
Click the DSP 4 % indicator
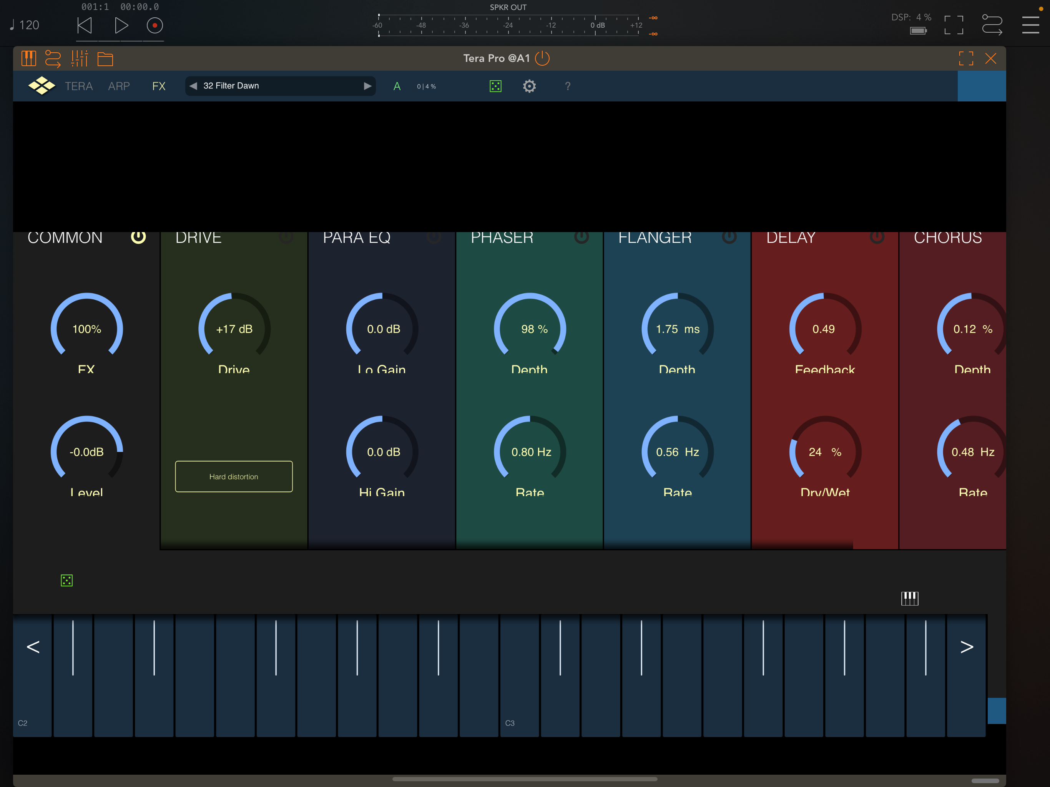[911, 17]
